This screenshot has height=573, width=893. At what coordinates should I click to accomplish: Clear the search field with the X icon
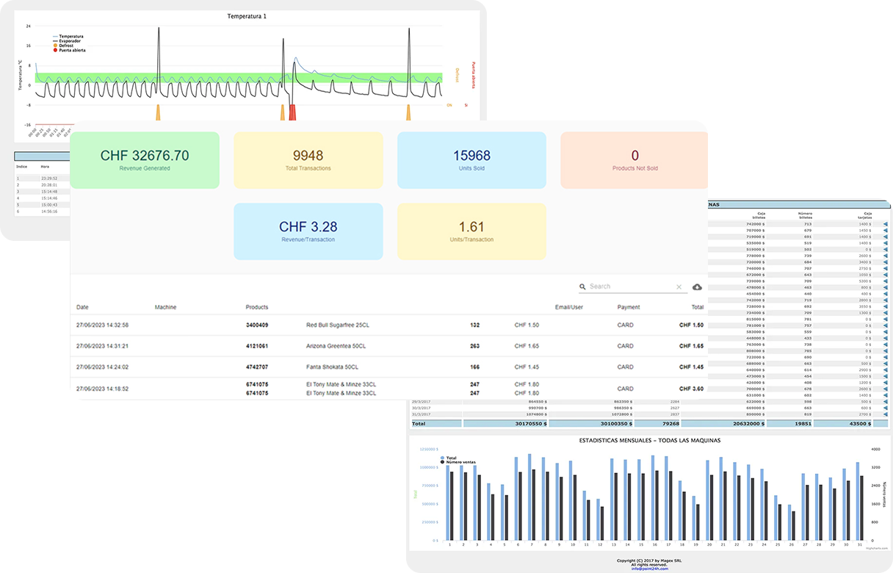click(679, 286)
